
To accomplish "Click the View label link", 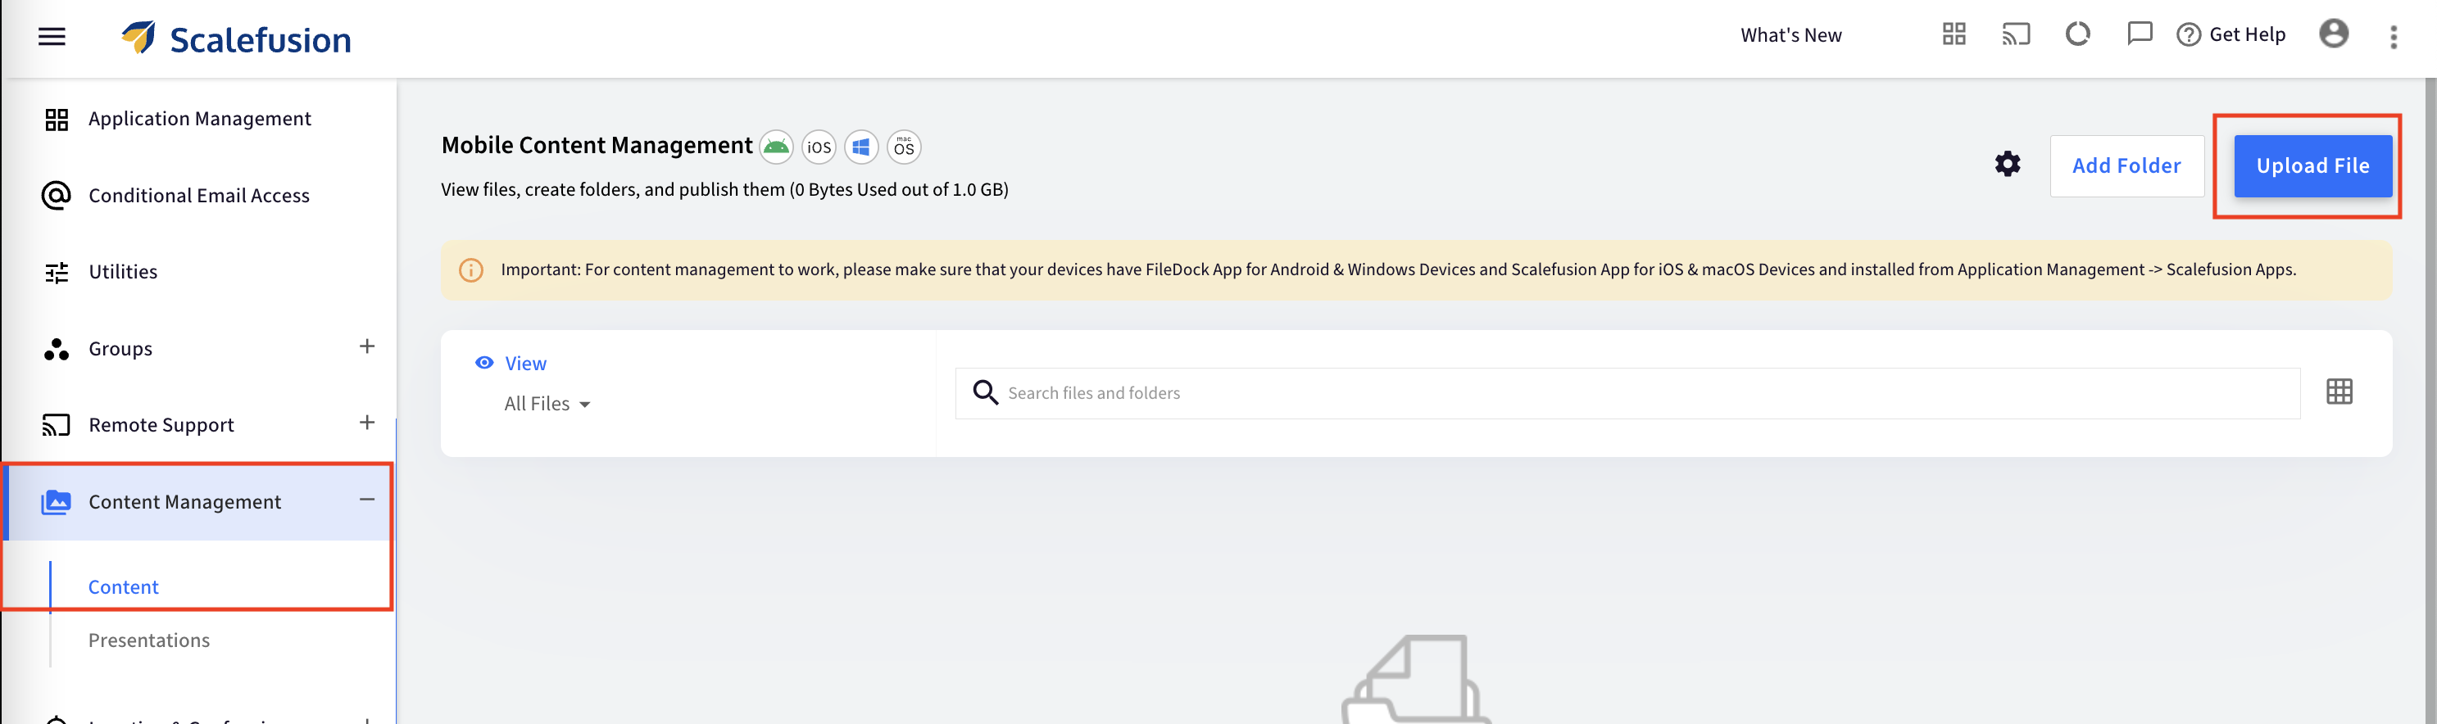I will pos(525,364).
